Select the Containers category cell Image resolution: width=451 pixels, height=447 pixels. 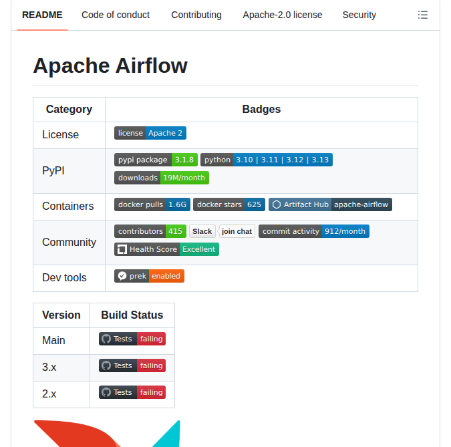click(69, 206)
